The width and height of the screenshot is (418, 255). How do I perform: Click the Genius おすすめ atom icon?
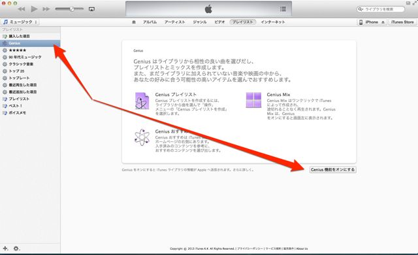(142, 137)
